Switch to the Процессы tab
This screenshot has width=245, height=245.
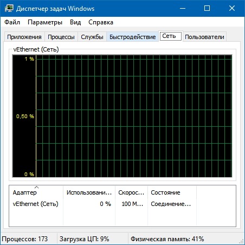61,37
